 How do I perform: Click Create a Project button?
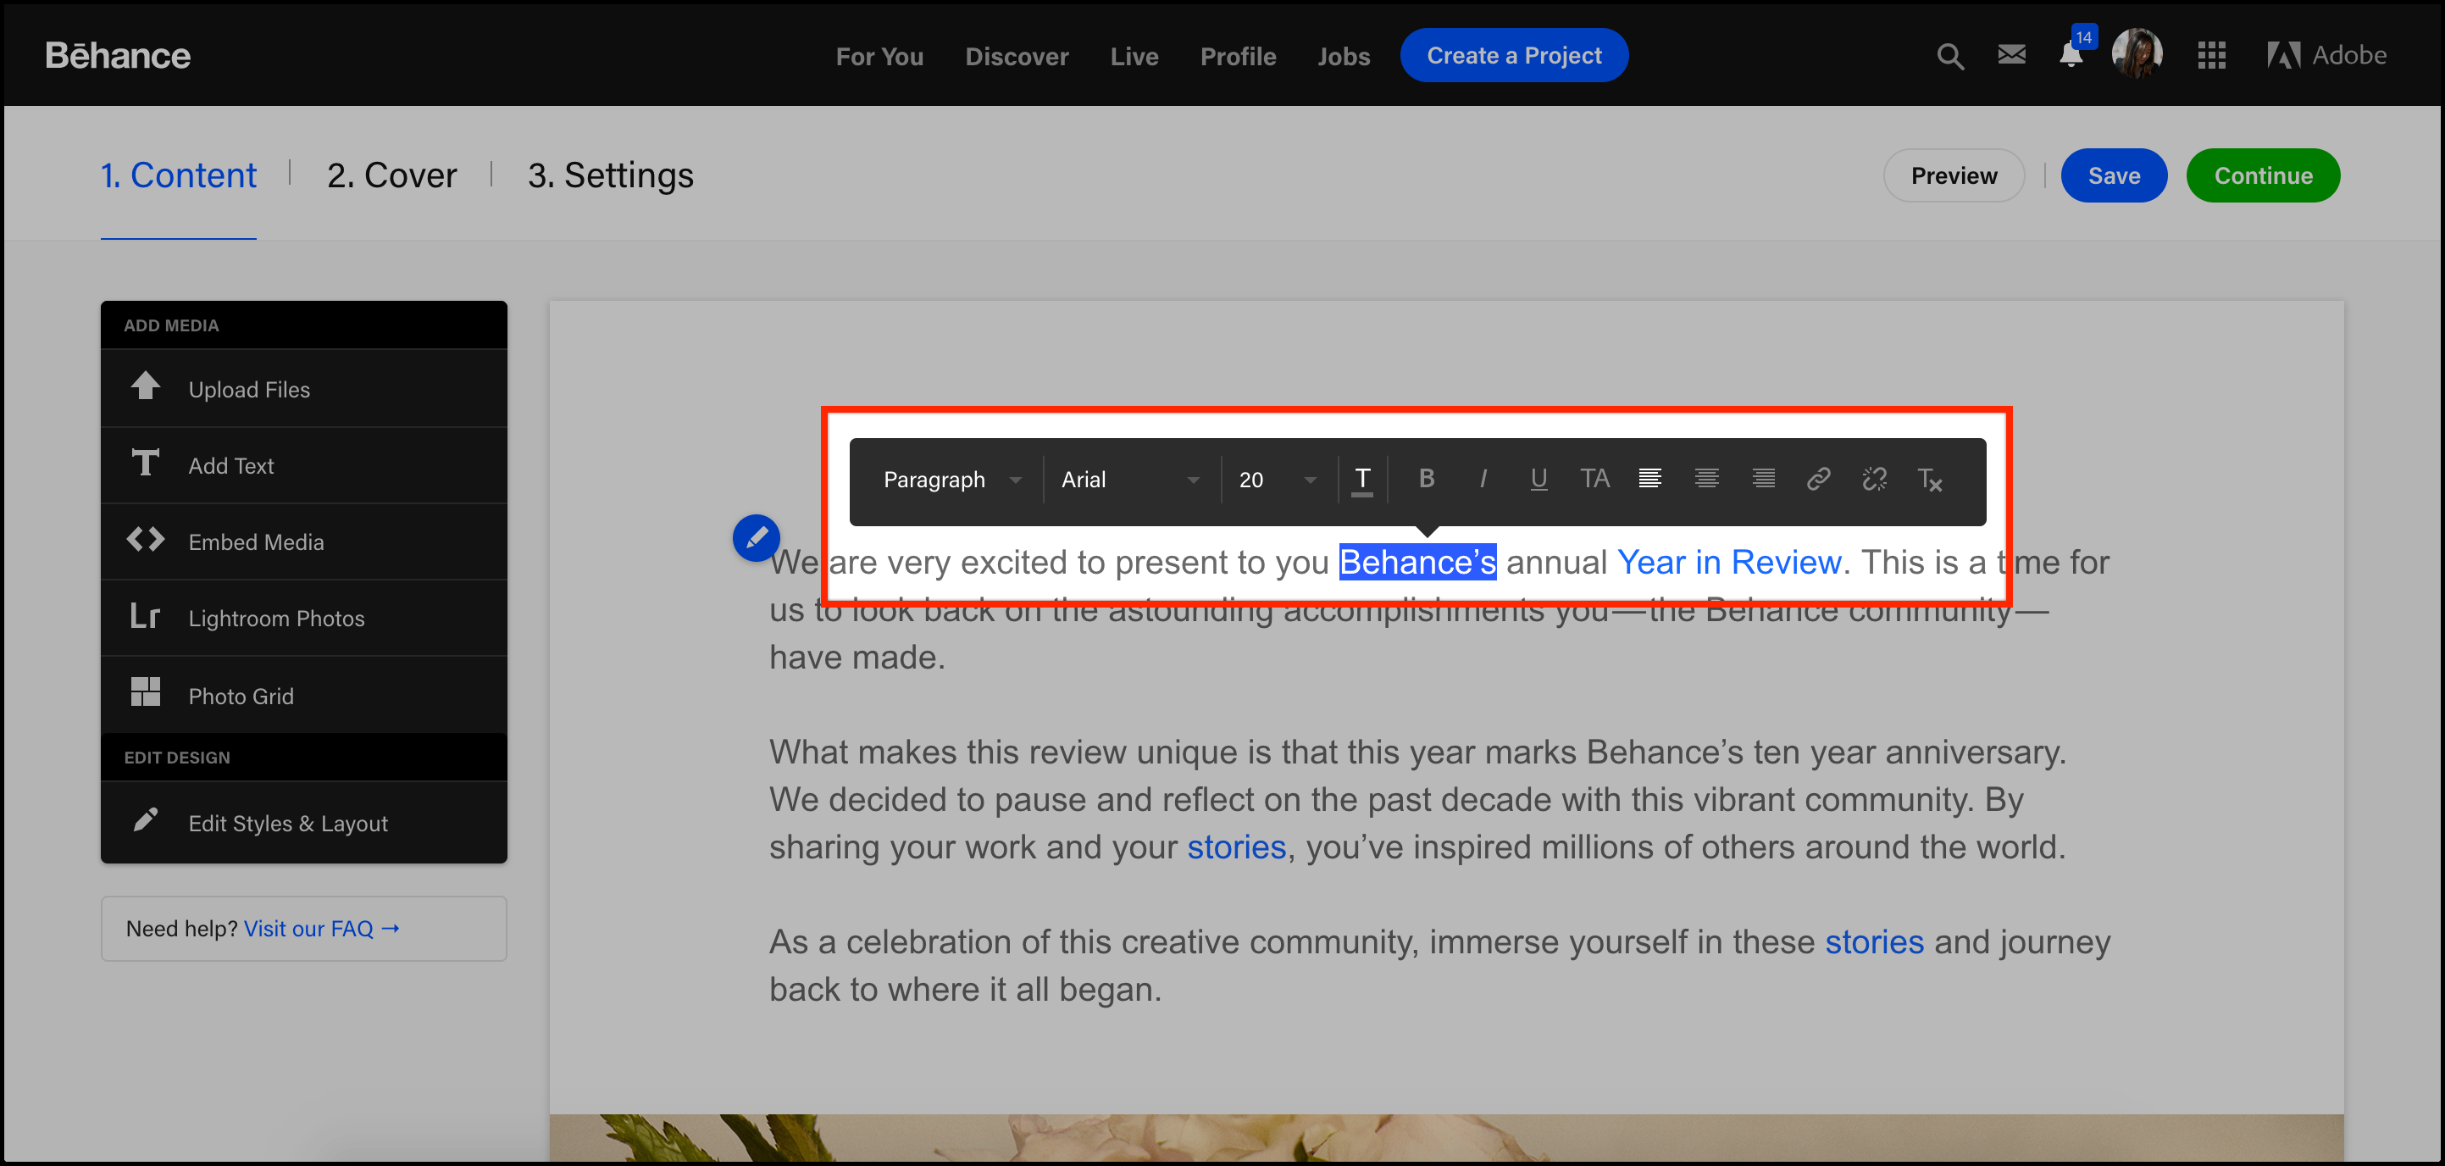pyautogui.click(x=1514, y=55)
